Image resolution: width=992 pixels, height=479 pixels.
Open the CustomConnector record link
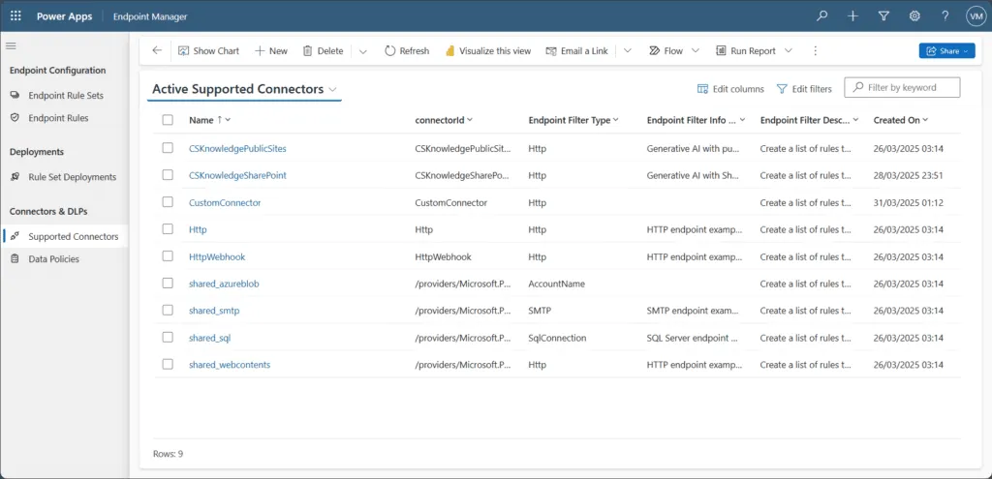(225, 203)
